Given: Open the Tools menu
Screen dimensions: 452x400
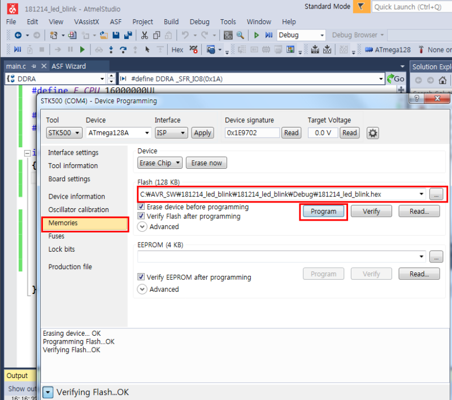Looking at the screenshot, I should click(228, 22).
